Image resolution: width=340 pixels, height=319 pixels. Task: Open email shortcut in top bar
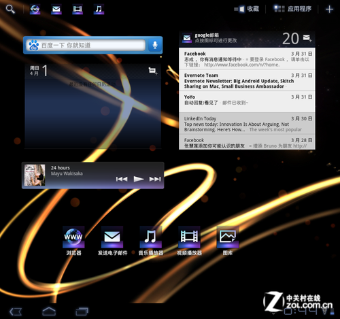click(56, 10)
